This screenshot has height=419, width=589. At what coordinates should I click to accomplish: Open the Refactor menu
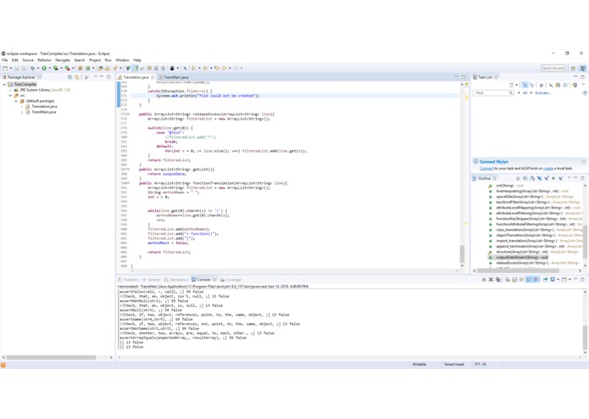coord(44,60)
